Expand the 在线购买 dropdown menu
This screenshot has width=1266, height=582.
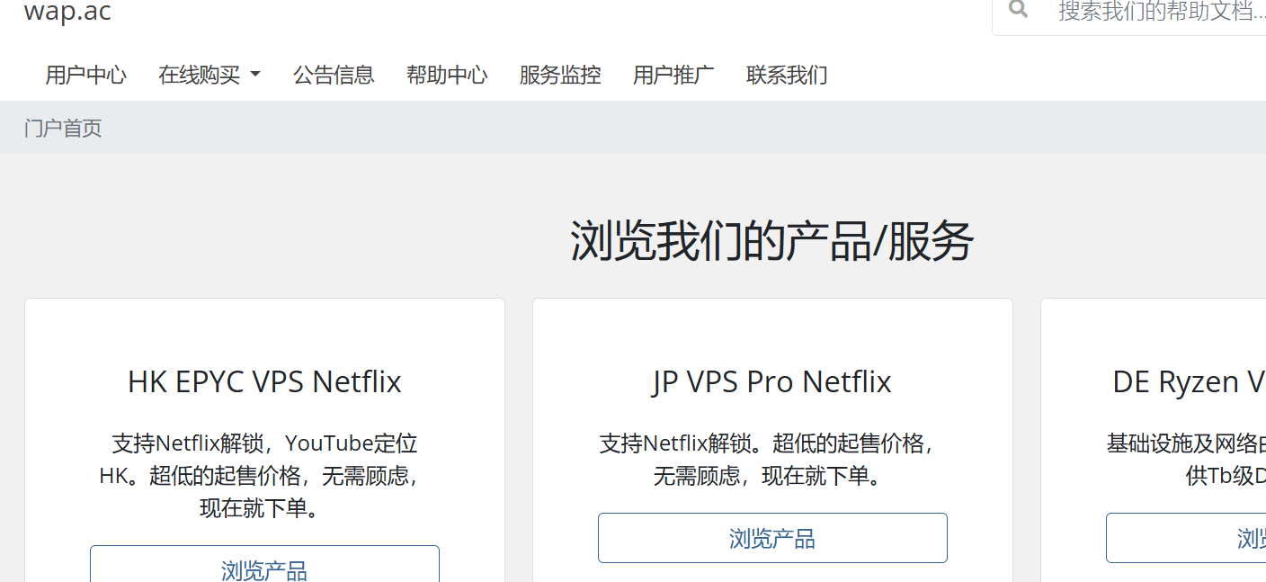coord(210,75)
